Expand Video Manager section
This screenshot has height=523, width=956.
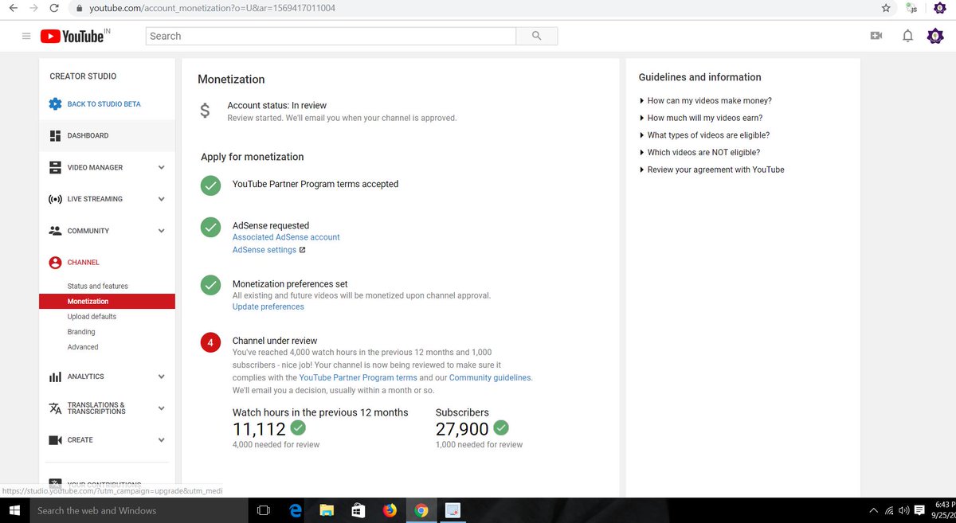pos(161,167)
